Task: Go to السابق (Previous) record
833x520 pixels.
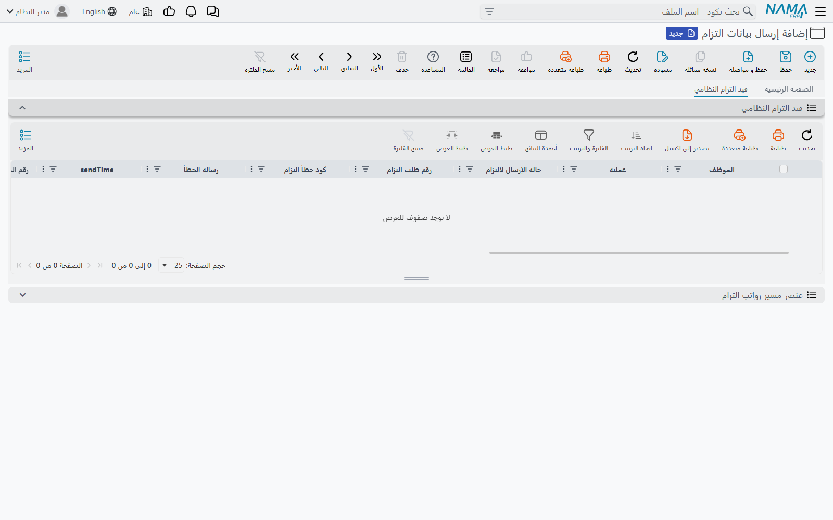Action: (x=349, y=57)
